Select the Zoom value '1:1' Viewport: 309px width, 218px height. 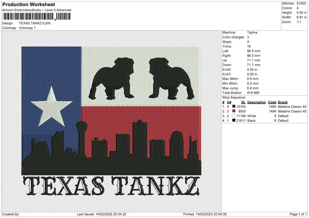299,22
